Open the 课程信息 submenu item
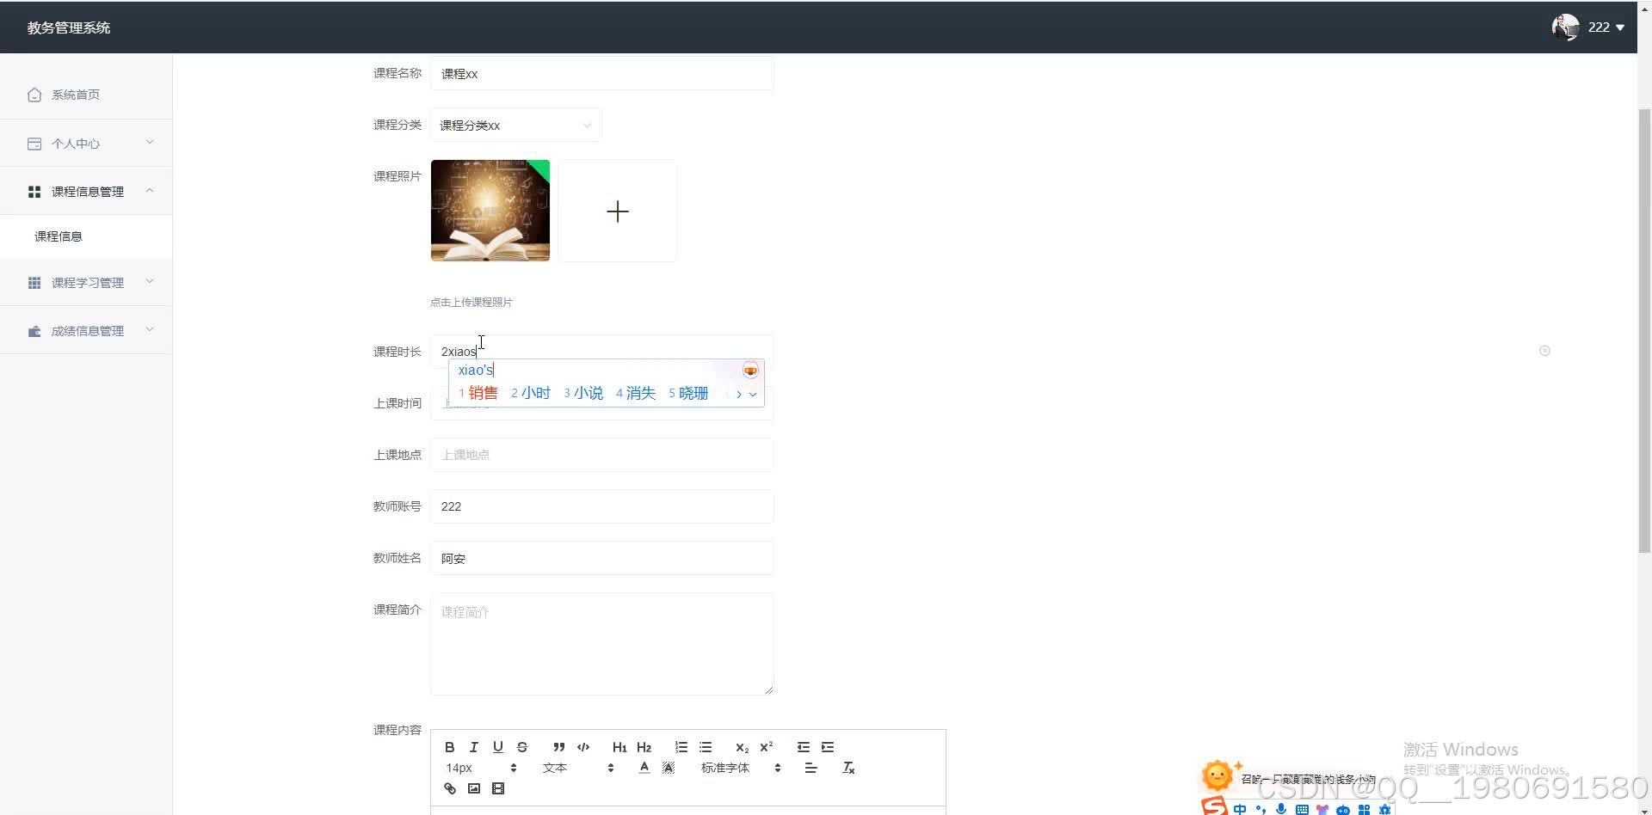1652x815 pixels. (86, 236)
